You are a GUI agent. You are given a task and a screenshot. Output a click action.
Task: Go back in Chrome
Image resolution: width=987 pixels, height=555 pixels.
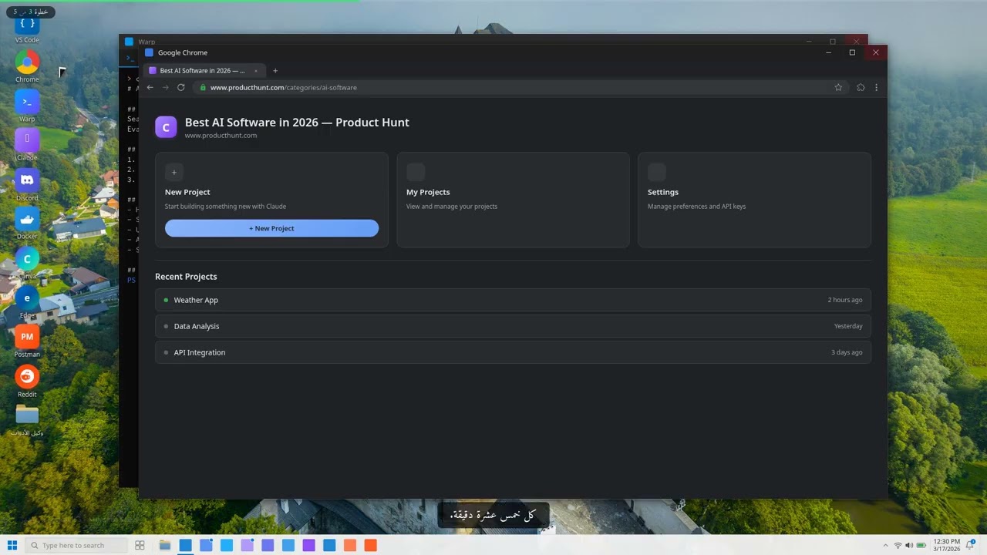(150, 87)
